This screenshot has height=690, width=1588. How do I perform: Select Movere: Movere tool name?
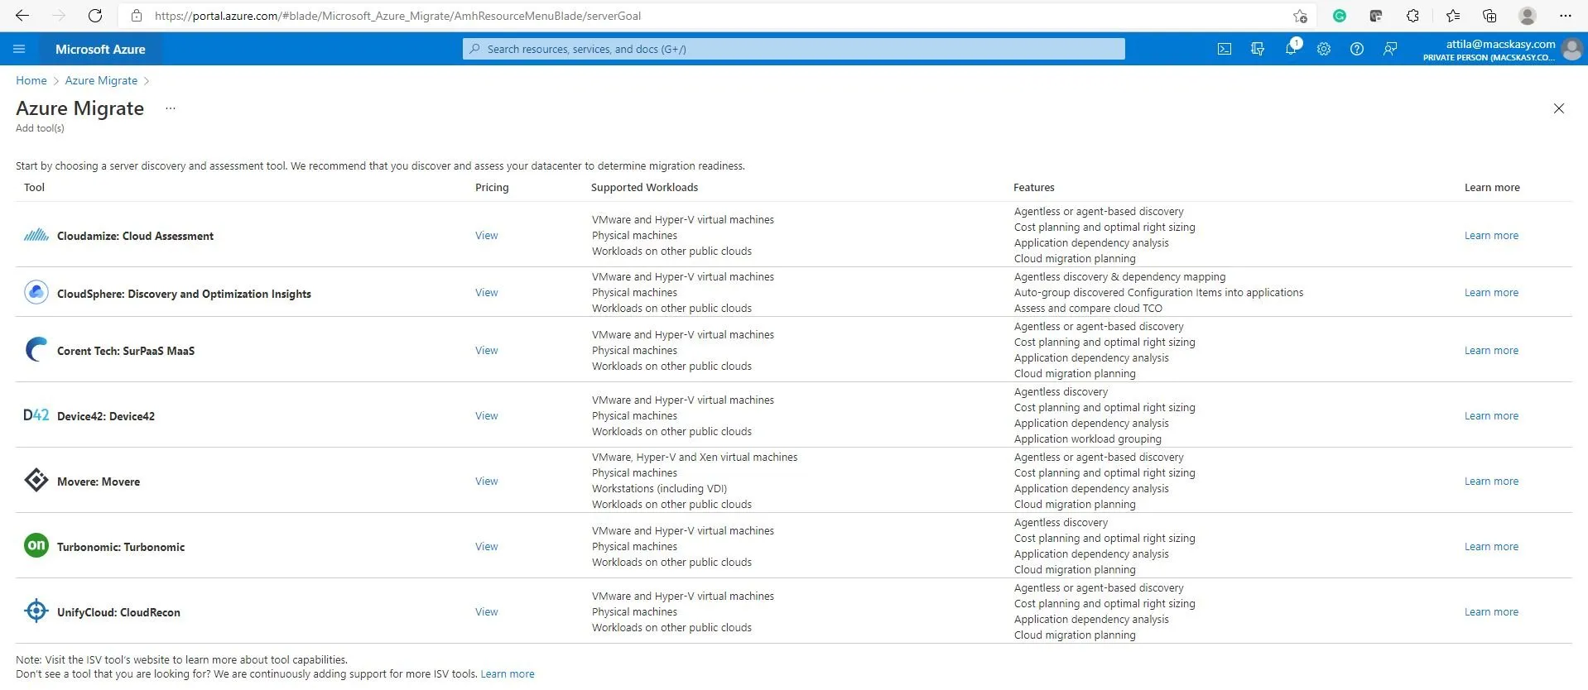pos(99,482)
